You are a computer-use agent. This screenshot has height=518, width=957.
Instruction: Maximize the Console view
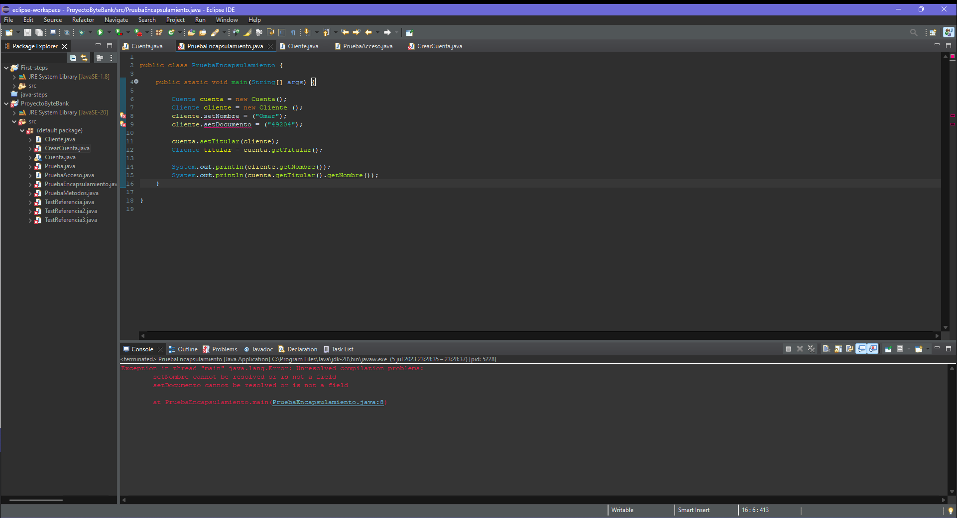pyautogui.click(x=949, y=349)
